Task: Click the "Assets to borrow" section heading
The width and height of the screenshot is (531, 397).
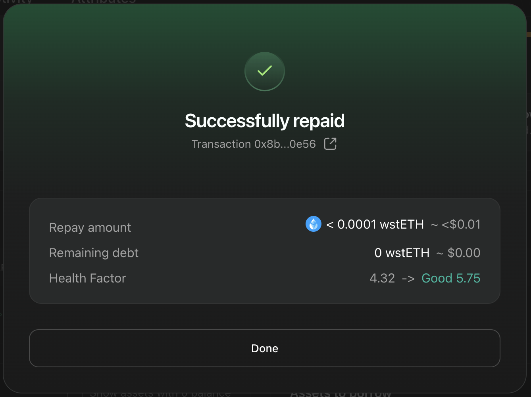Action: (x=341, y=394)
